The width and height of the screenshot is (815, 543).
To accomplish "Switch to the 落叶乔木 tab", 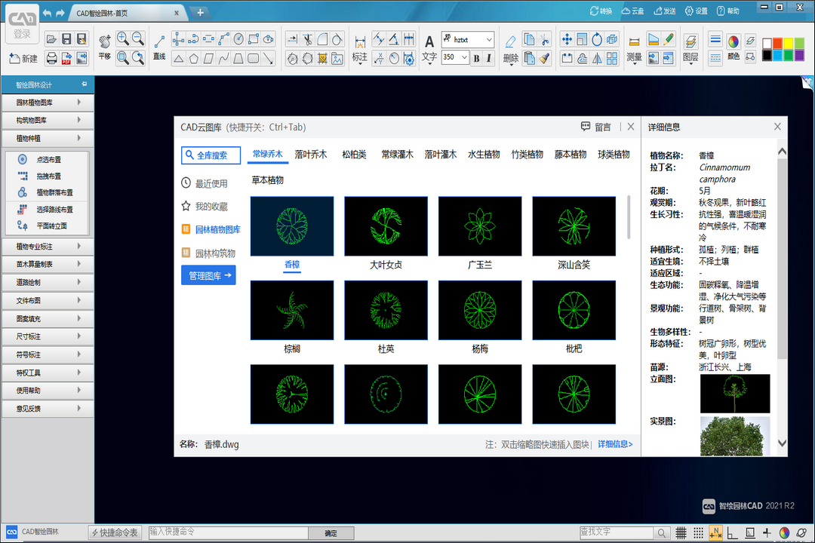I will point(311,155).
